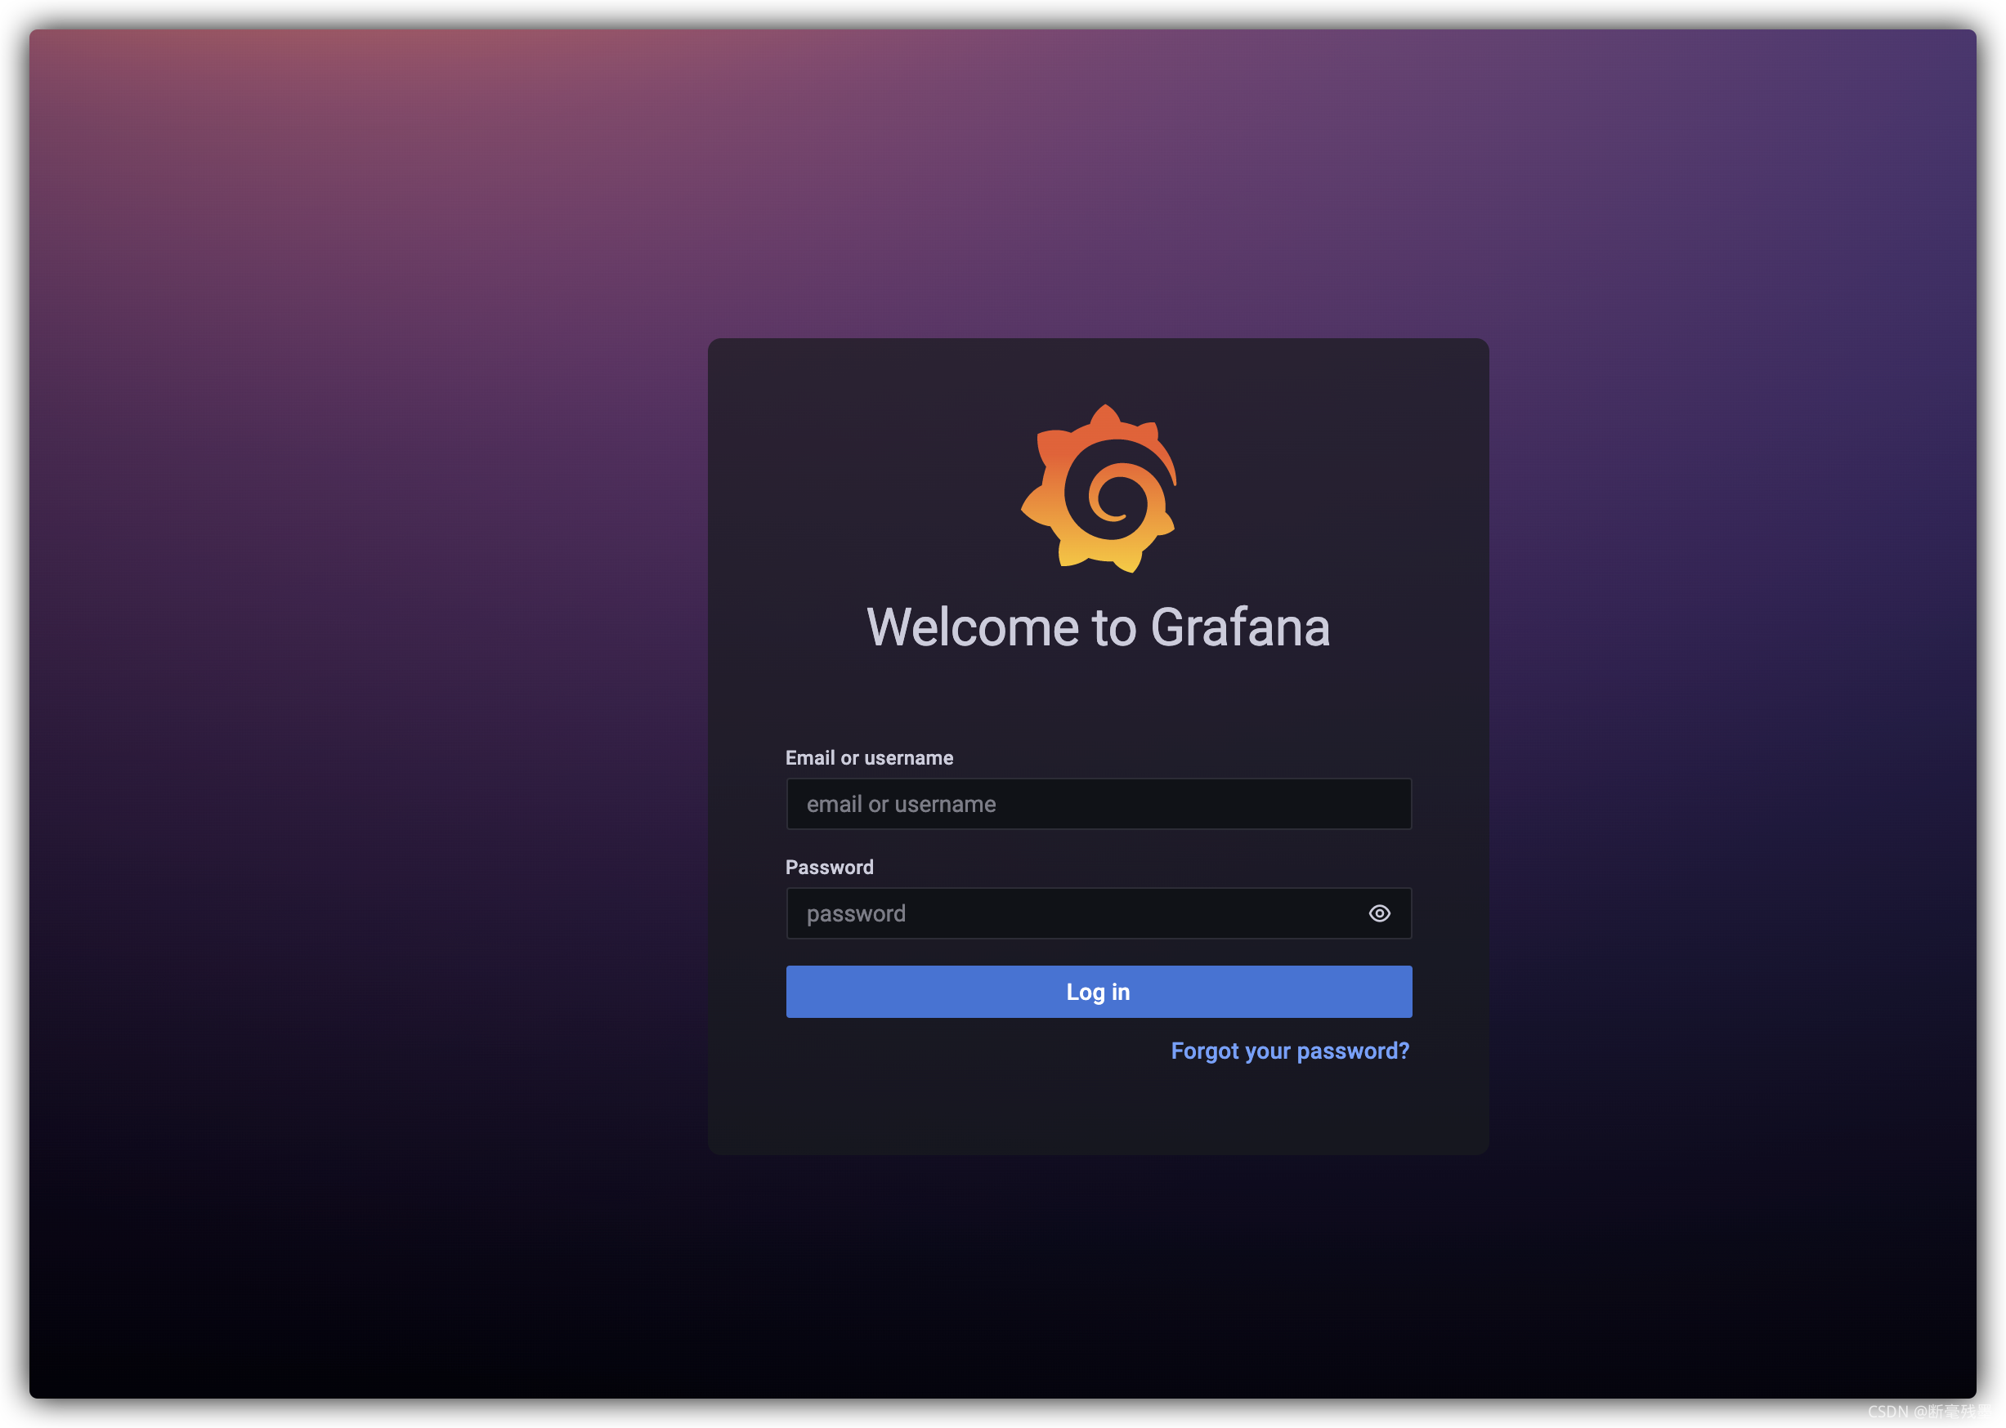Focus the email or username field
This screenshot has width=2006, height=1428.
click(1098, 804)
